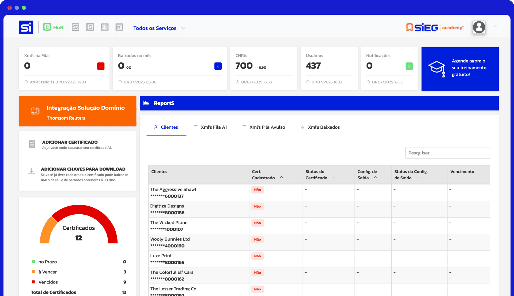Viewport: 514px width, 296px height.
Task: Sort by Cert. Cadastrado column arrow
Action: (x=281, y=177)
